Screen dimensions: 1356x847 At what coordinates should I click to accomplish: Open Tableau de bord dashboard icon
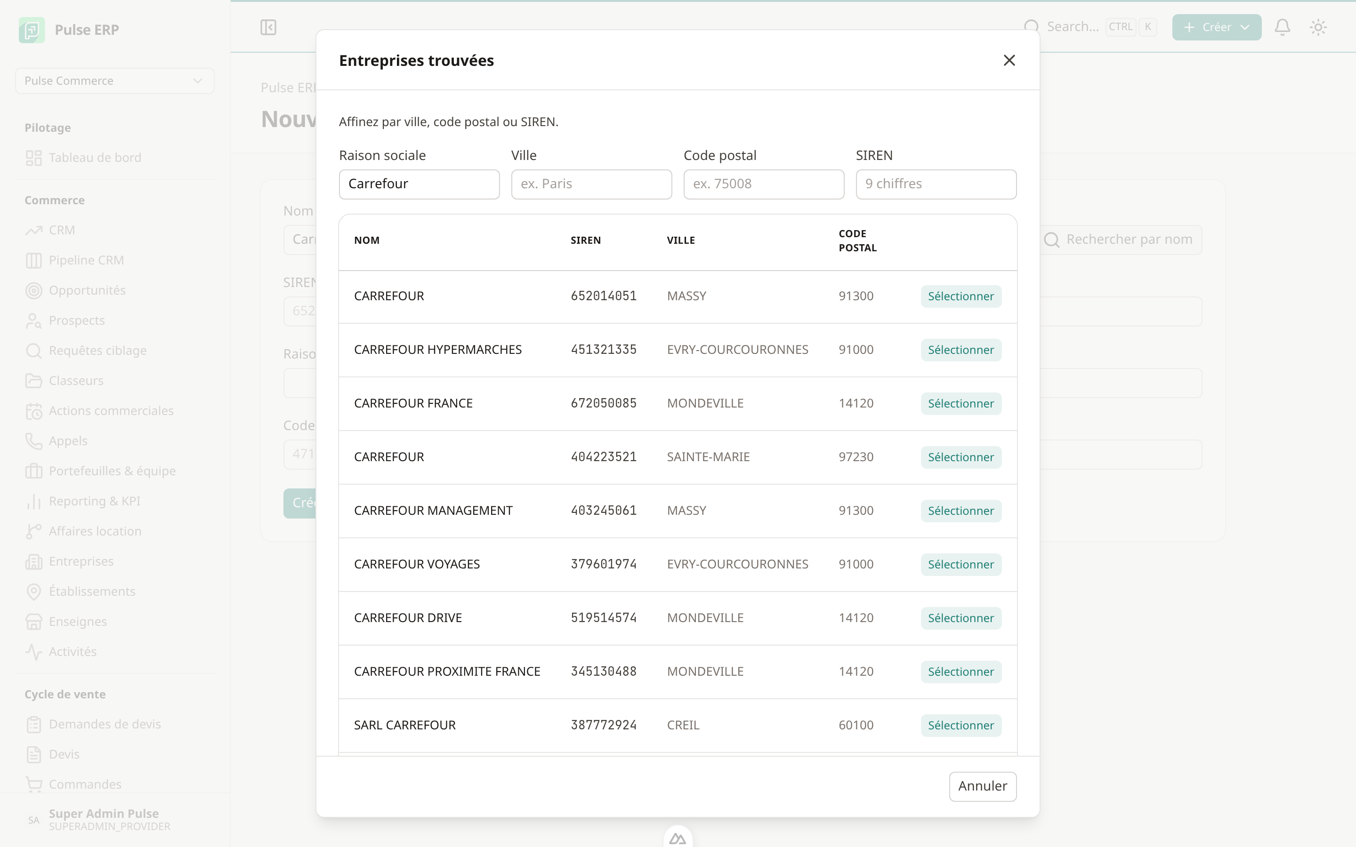(x=33, y=158)
